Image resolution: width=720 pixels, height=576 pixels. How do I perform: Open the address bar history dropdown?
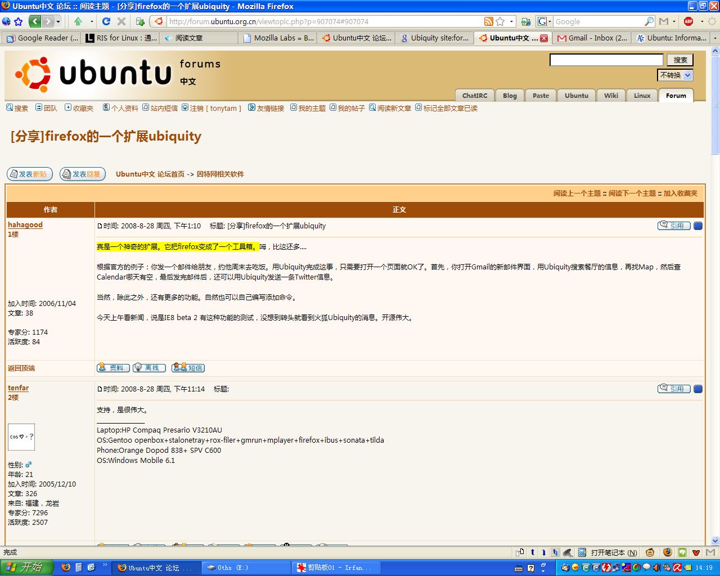pos(511,21)
